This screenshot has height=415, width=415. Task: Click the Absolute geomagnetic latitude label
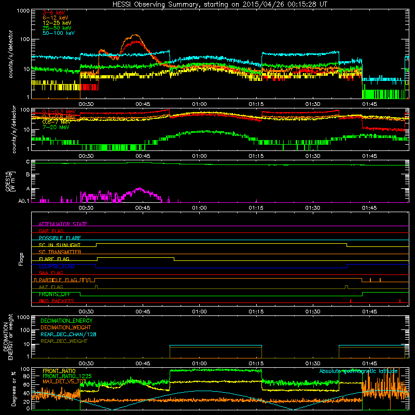click(358, 371)
